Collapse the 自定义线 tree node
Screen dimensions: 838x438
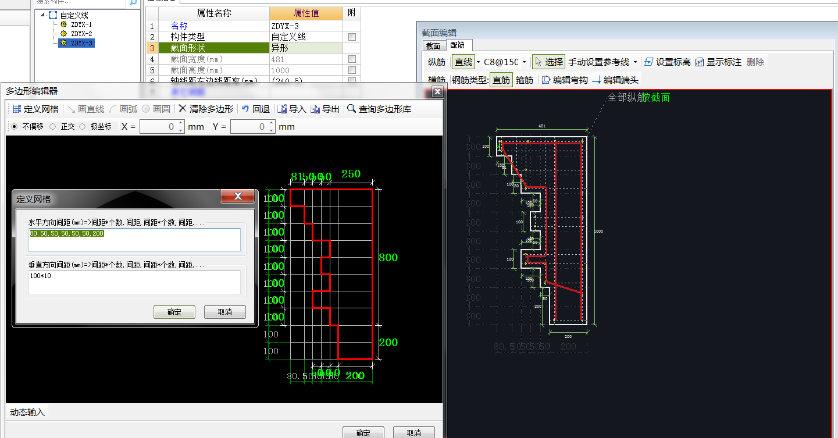pyautogui.click(x=42, y=15)
